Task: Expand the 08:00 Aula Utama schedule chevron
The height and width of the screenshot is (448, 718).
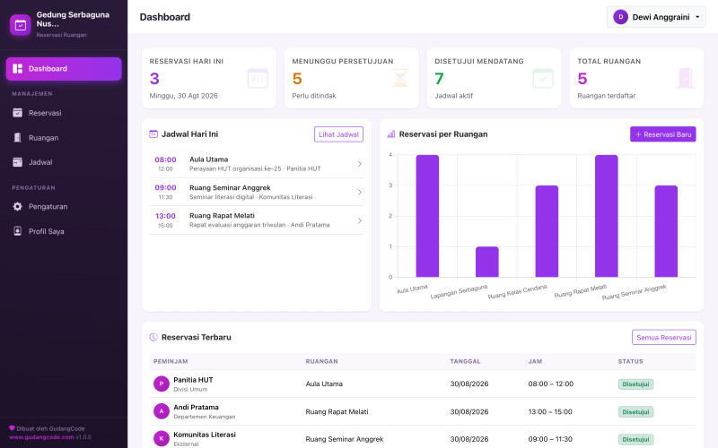Action: [360, 164]
